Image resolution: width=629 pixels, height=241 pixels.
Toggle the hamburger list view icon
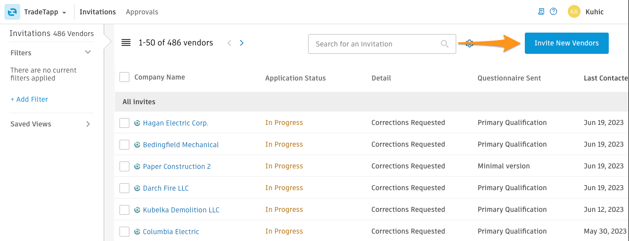click(x=126, y=42)
